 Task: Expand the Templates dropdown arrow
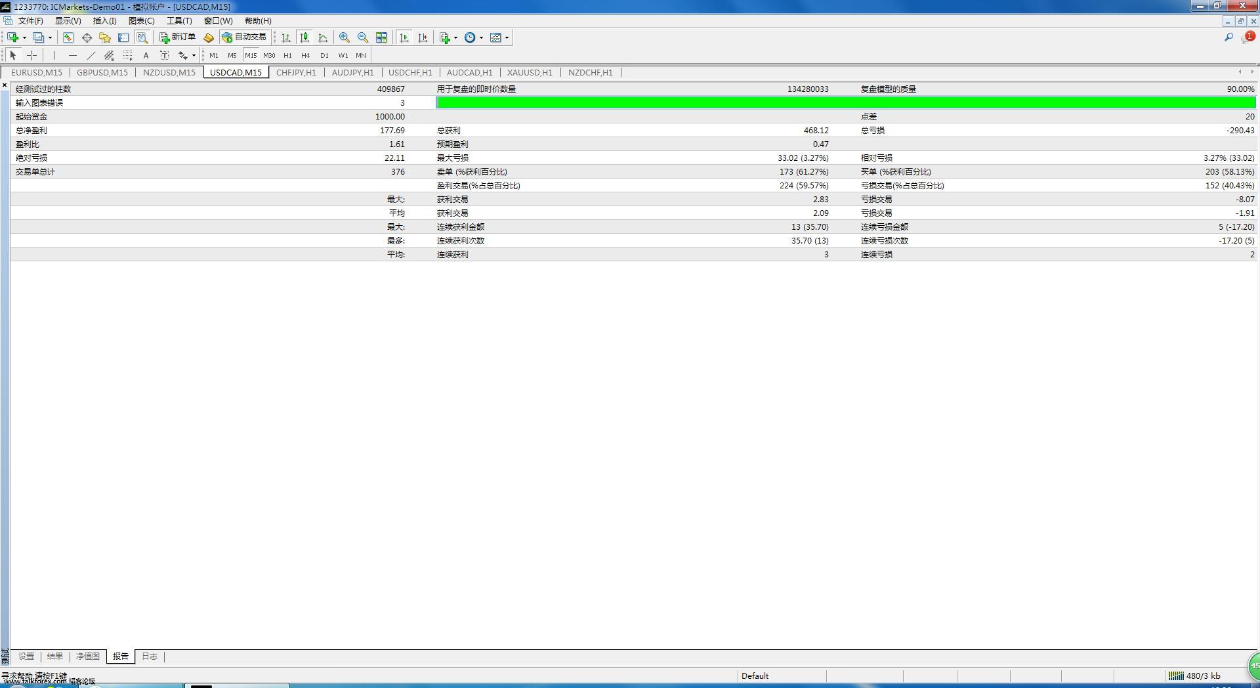(507, 37)
